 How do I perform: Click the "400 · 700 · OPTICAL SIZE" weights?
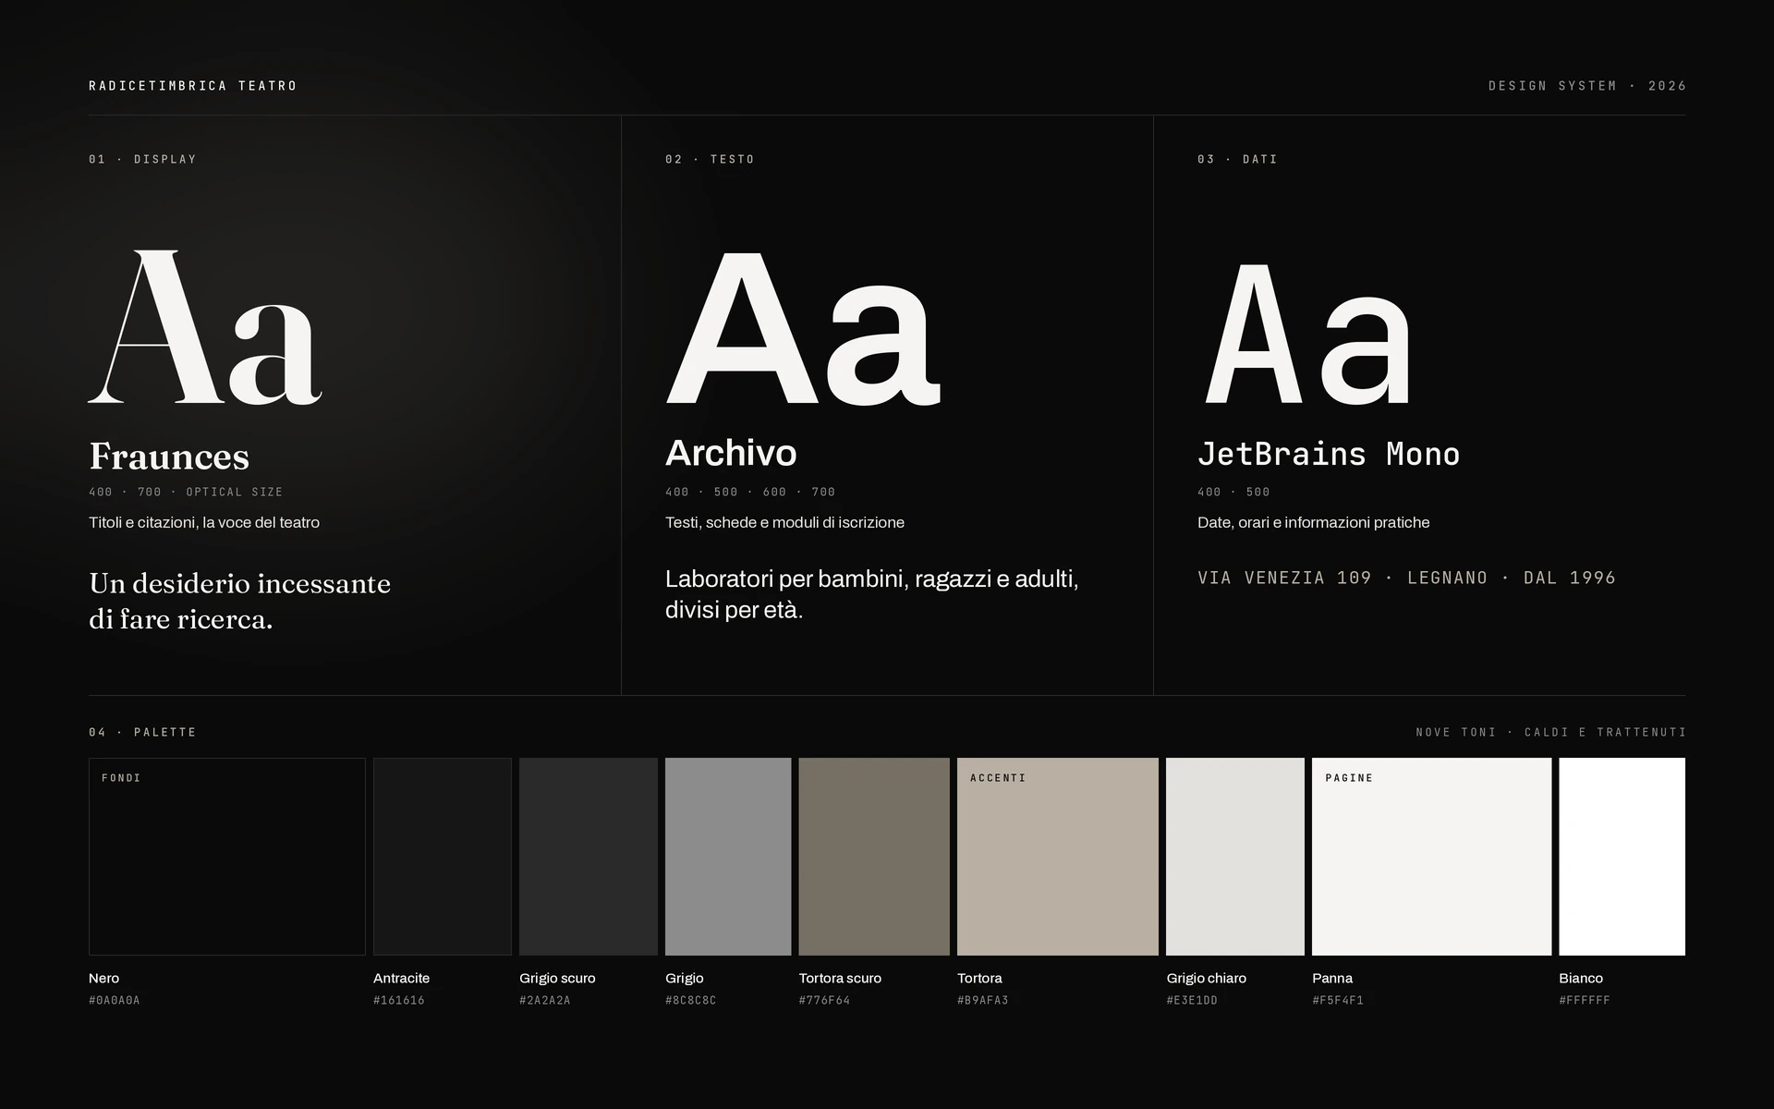pos(186,492)
